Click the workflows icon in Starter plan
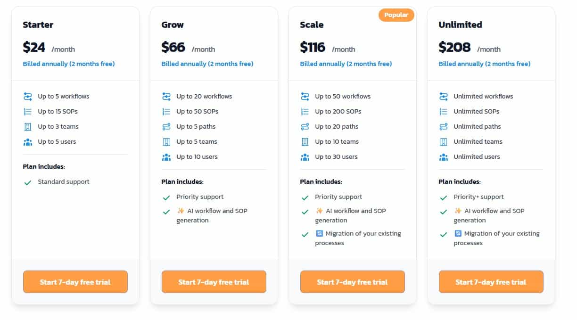Image resolution: width=577 pixels, height=320 pixels. [x=28, y=96]
